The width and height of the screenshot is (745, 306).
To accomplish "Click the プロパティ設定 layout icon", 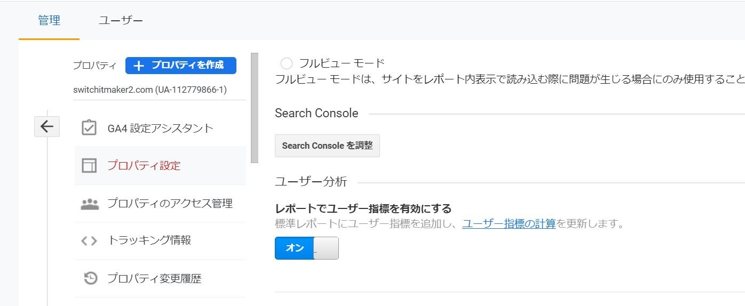I will click(89, 165).
